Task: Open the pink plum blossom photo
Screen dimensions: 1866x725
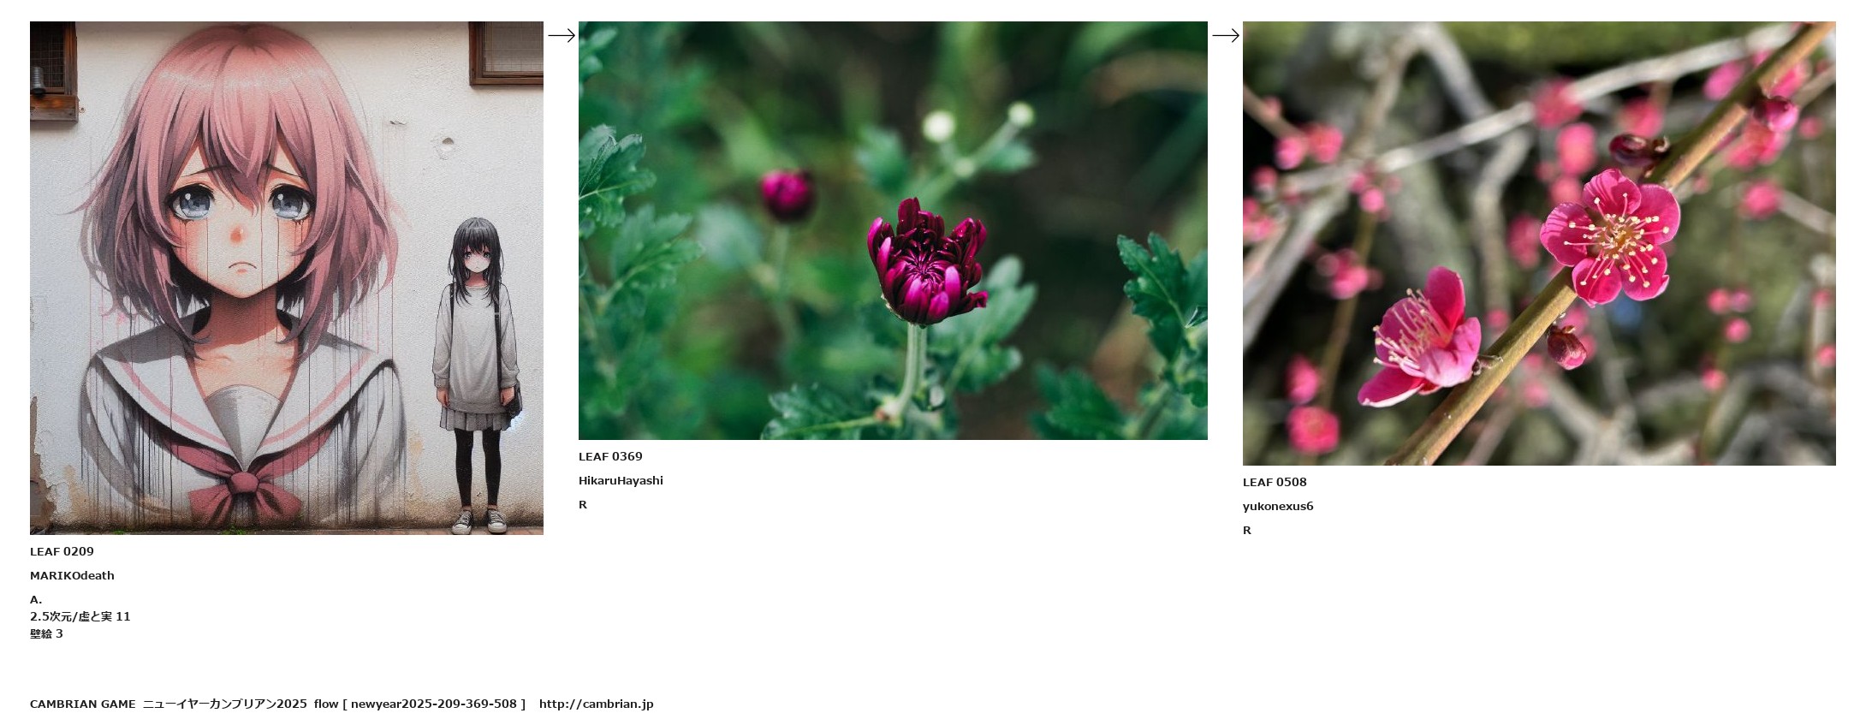Action: (x=1539, y=243)
